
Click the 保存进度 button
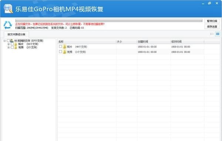click(x=212, y=27)
